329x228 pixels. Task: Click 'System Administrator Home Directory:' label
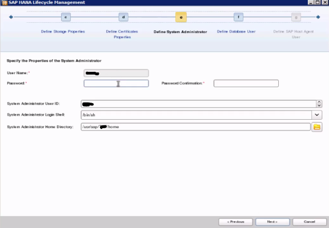pyautogui.click(x=40, y=127)
